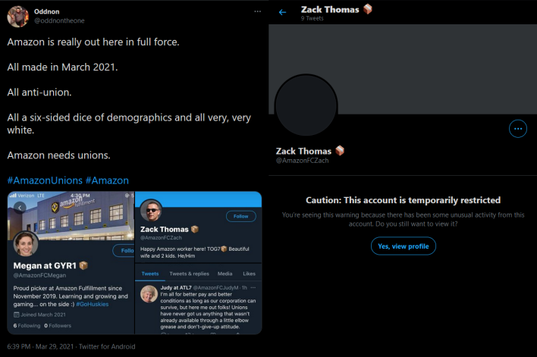This screenshot has width=537, height=357.
Task: Switch to the Media tab
Action: coord(225,274)
